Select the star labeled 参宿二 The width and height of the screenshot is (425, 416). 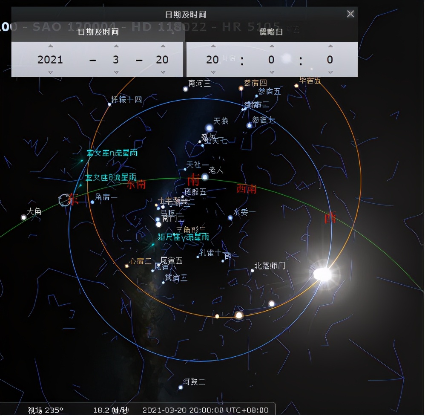244,109
